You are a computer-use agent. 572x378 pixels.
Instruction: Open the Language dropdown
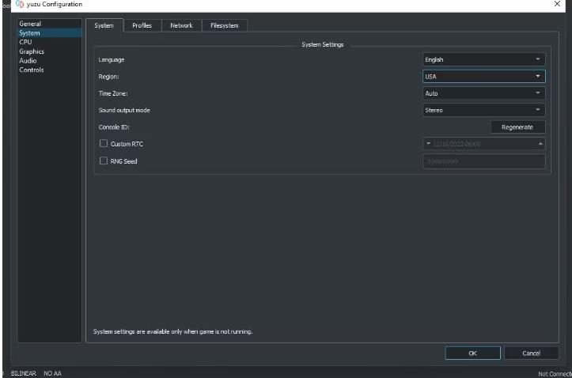(484, 59)
